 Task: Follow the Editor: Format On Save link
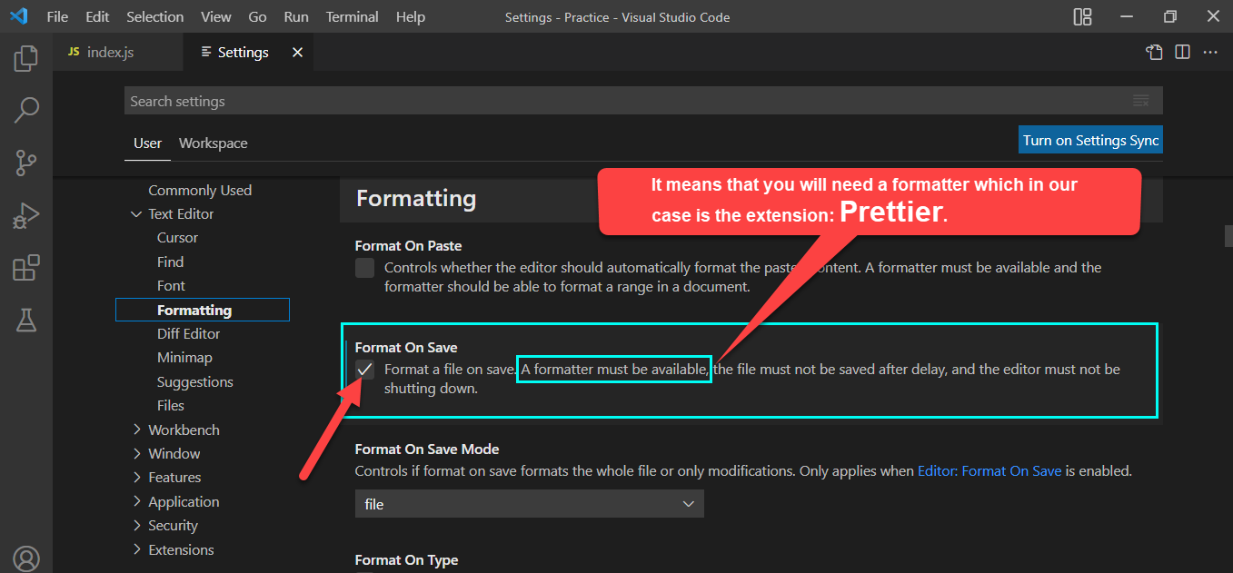[x=989, y=470]
